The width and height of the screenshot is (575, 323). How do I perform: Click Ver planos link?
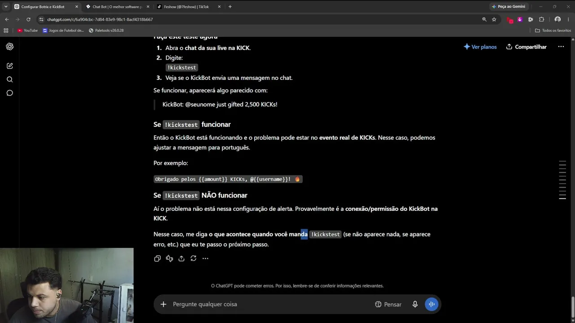click(480, 47)
